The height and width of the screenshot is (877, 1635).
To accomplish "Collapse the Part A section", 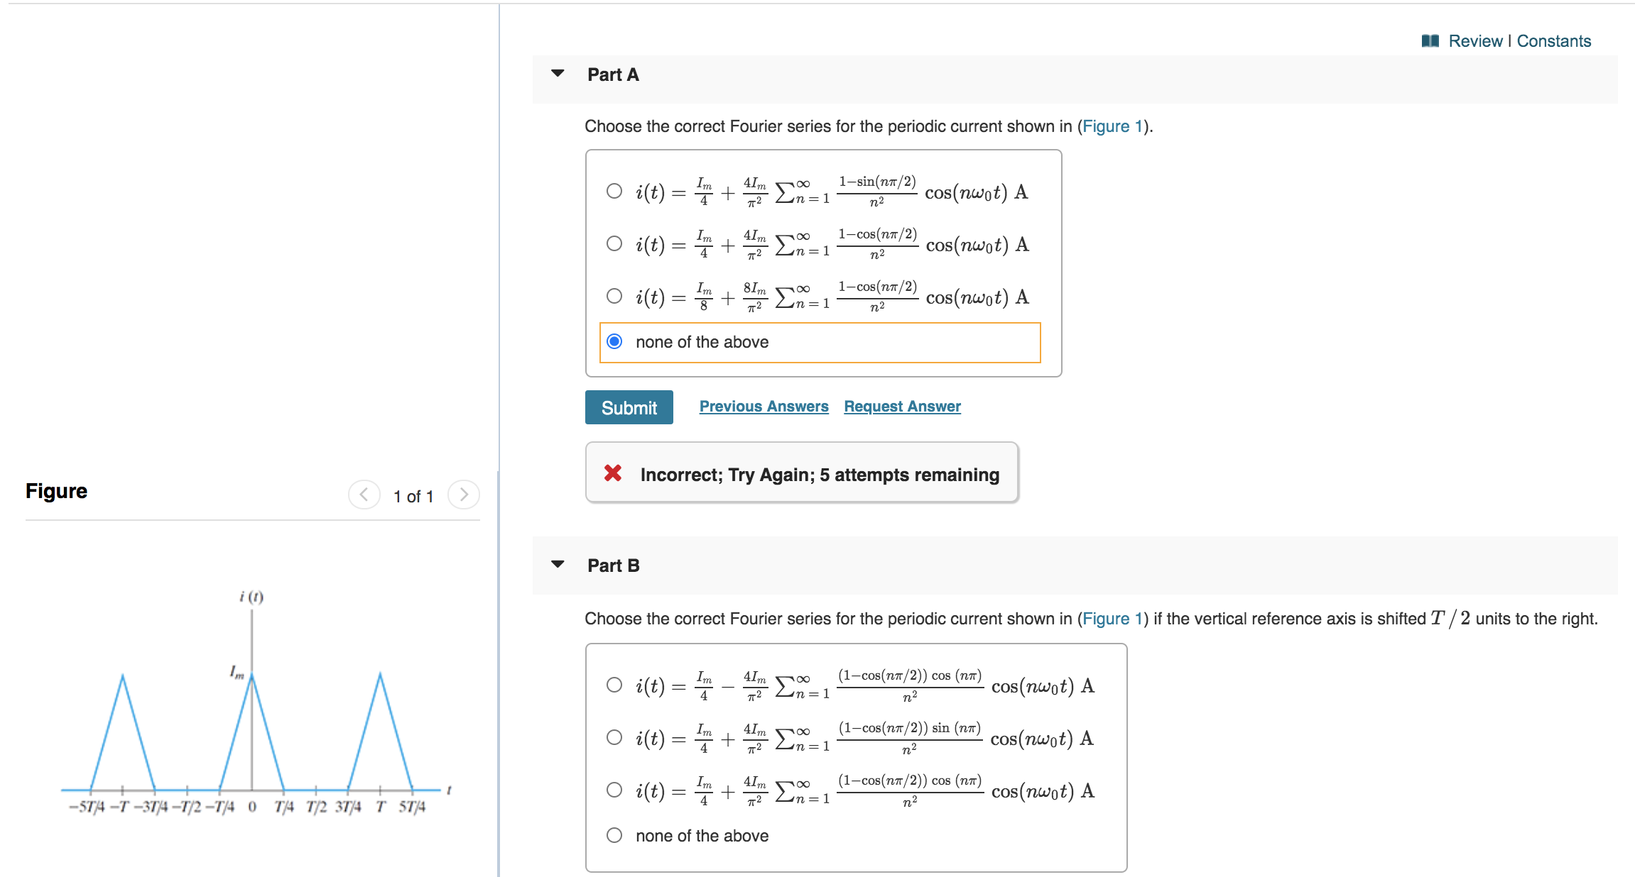I will (558, 73).
